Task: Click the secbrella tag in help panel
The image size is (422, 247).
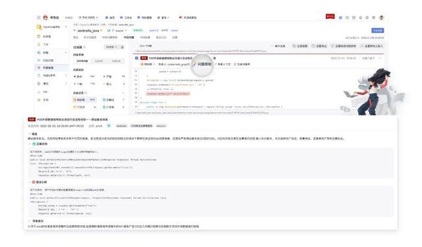Action: click(x=121, y=126)
